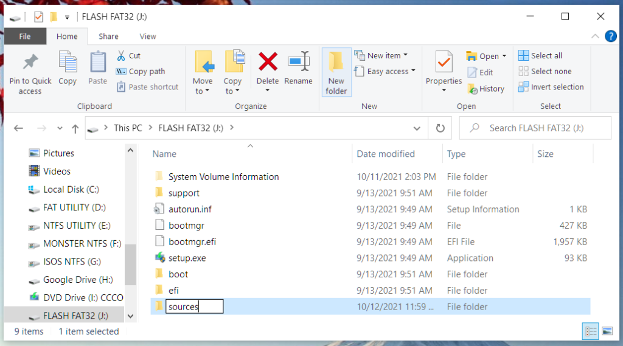The image size is (623, 346).
Task: Switch to Details view layout
Action: (590, 331)
